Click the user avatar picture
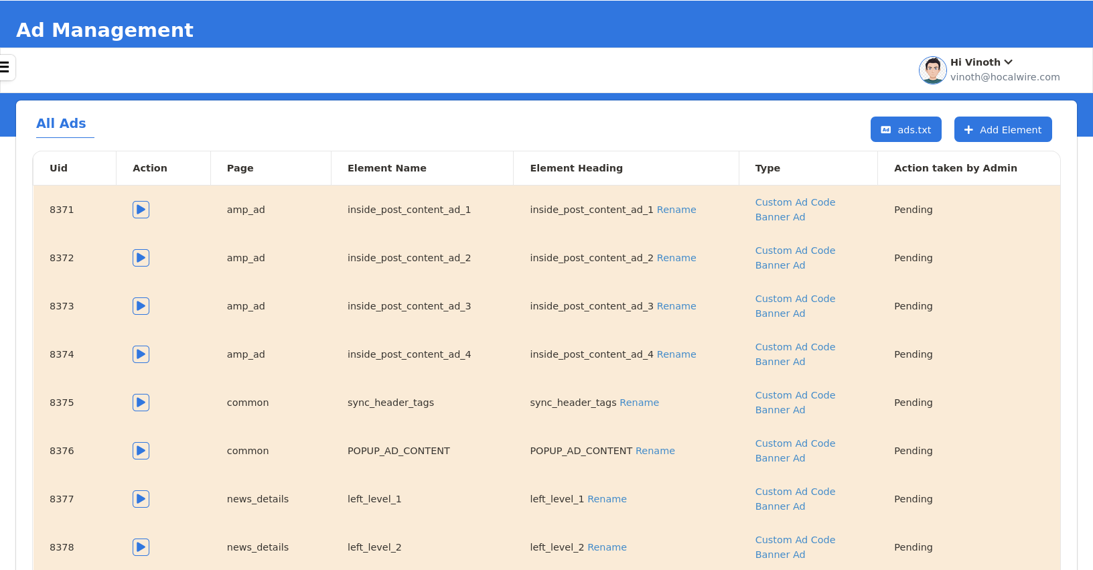This screenshot has width=1093, height=570. point(932,70)
